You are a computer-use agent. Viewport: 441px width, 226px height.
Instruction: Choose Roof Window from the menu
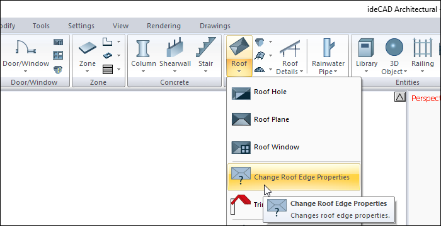click(277, 147)
